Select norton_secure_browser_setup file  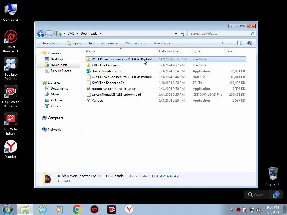[165, 89]
